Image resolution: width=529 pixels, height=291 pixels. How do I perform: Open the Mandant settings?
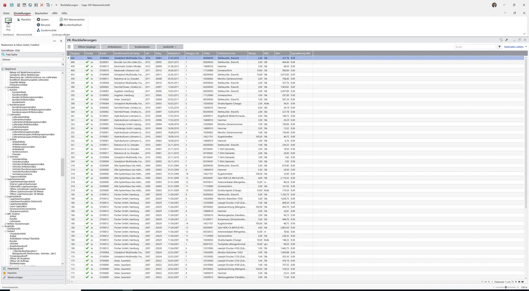(x=24, y=20)
